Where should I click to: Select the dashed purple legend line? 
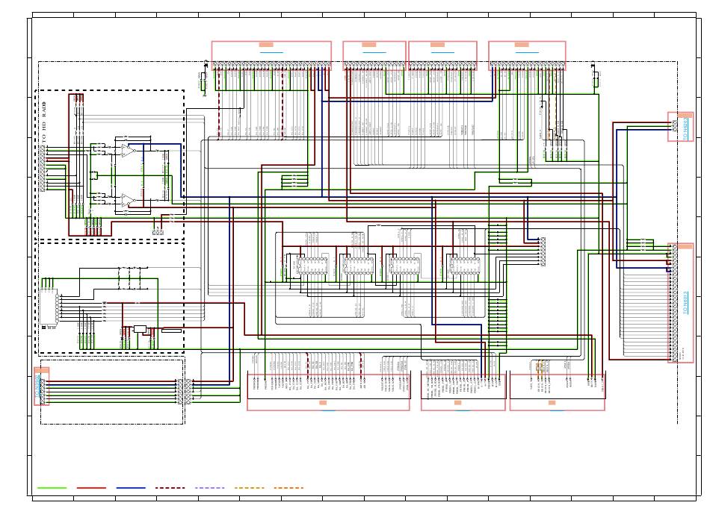tap(210, 488)
